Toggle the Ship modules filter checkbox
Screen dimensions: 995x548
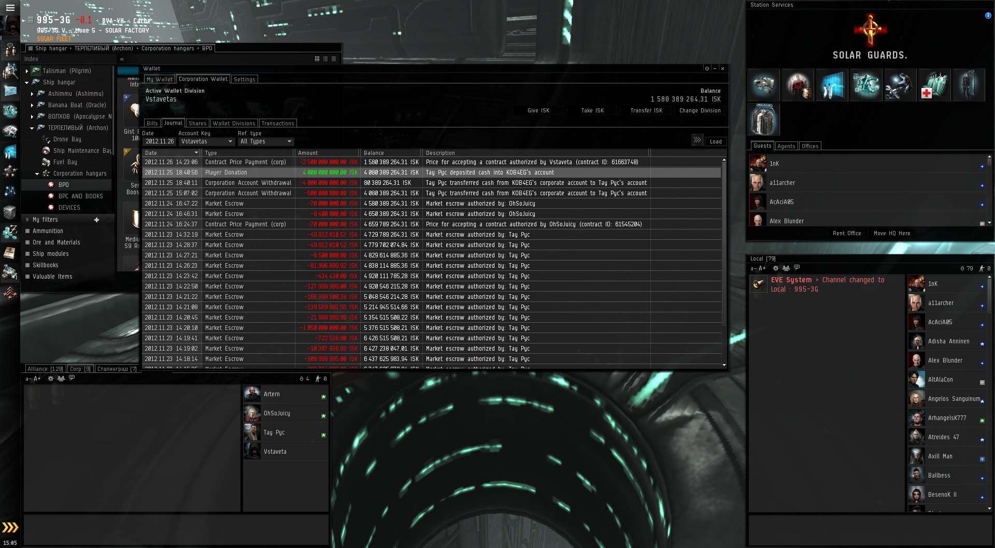coord(27,254)
